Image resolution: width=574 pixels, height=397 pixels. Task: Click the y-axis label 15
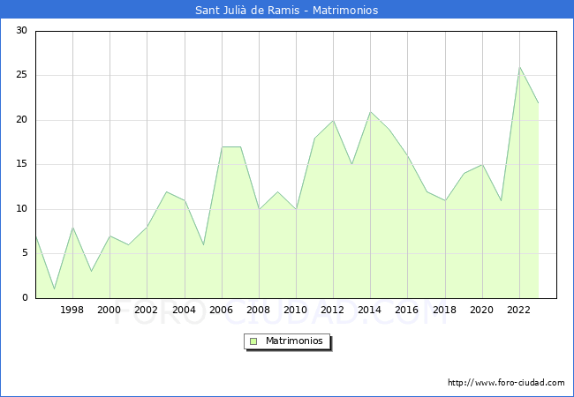click(21, 164)
